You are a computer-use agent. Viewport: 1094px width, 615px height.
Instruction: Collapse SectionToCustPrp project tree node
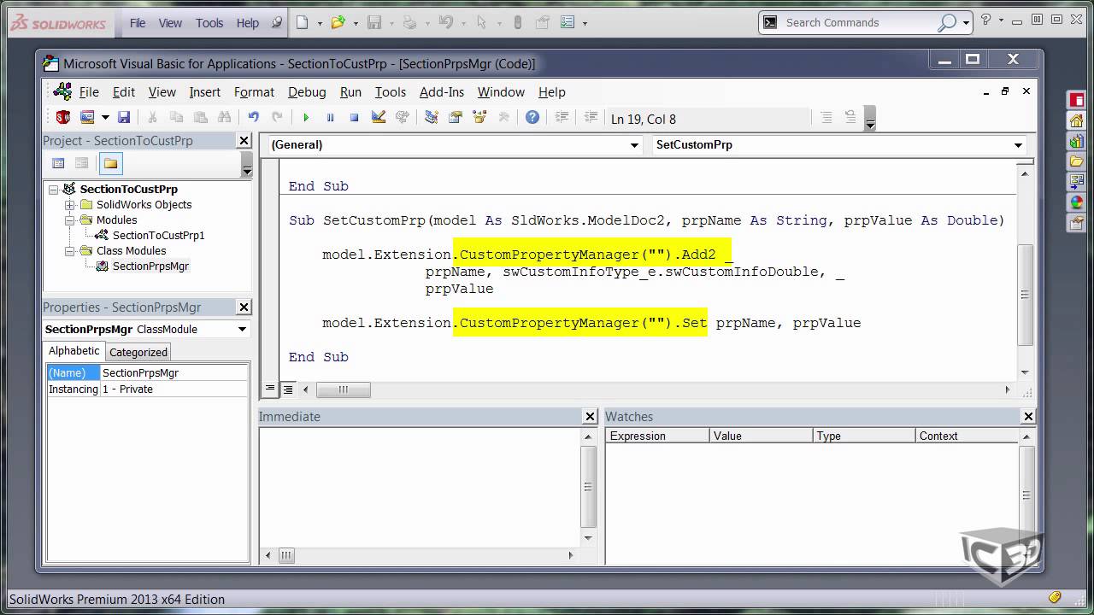point(54,190)
